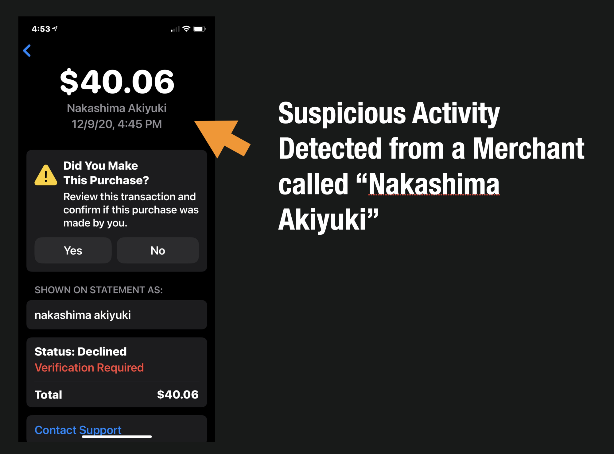Tap the location arrow next to time

[x=55, y=29]
